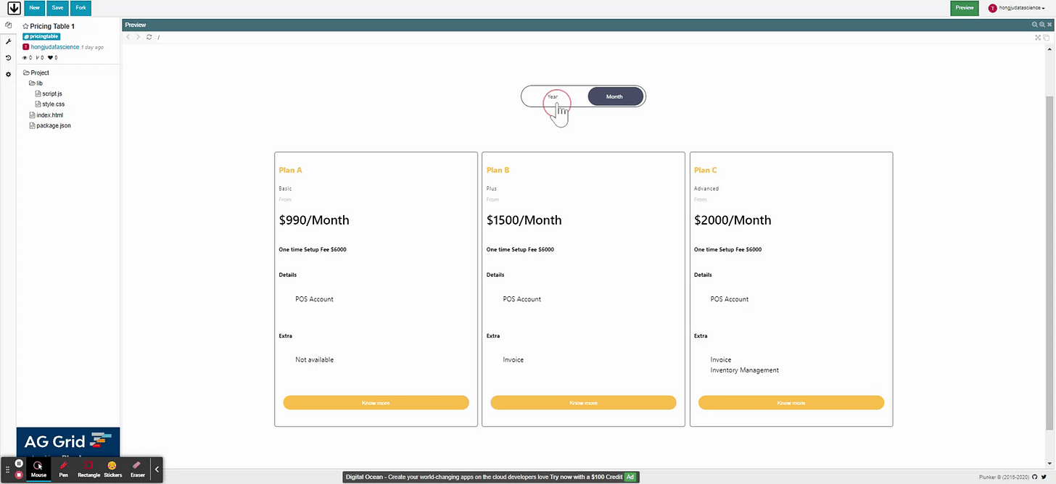Click the $990/Month price
Image resolution: width=1056 pixels, height=484 pixels.
tap(314, 220)
